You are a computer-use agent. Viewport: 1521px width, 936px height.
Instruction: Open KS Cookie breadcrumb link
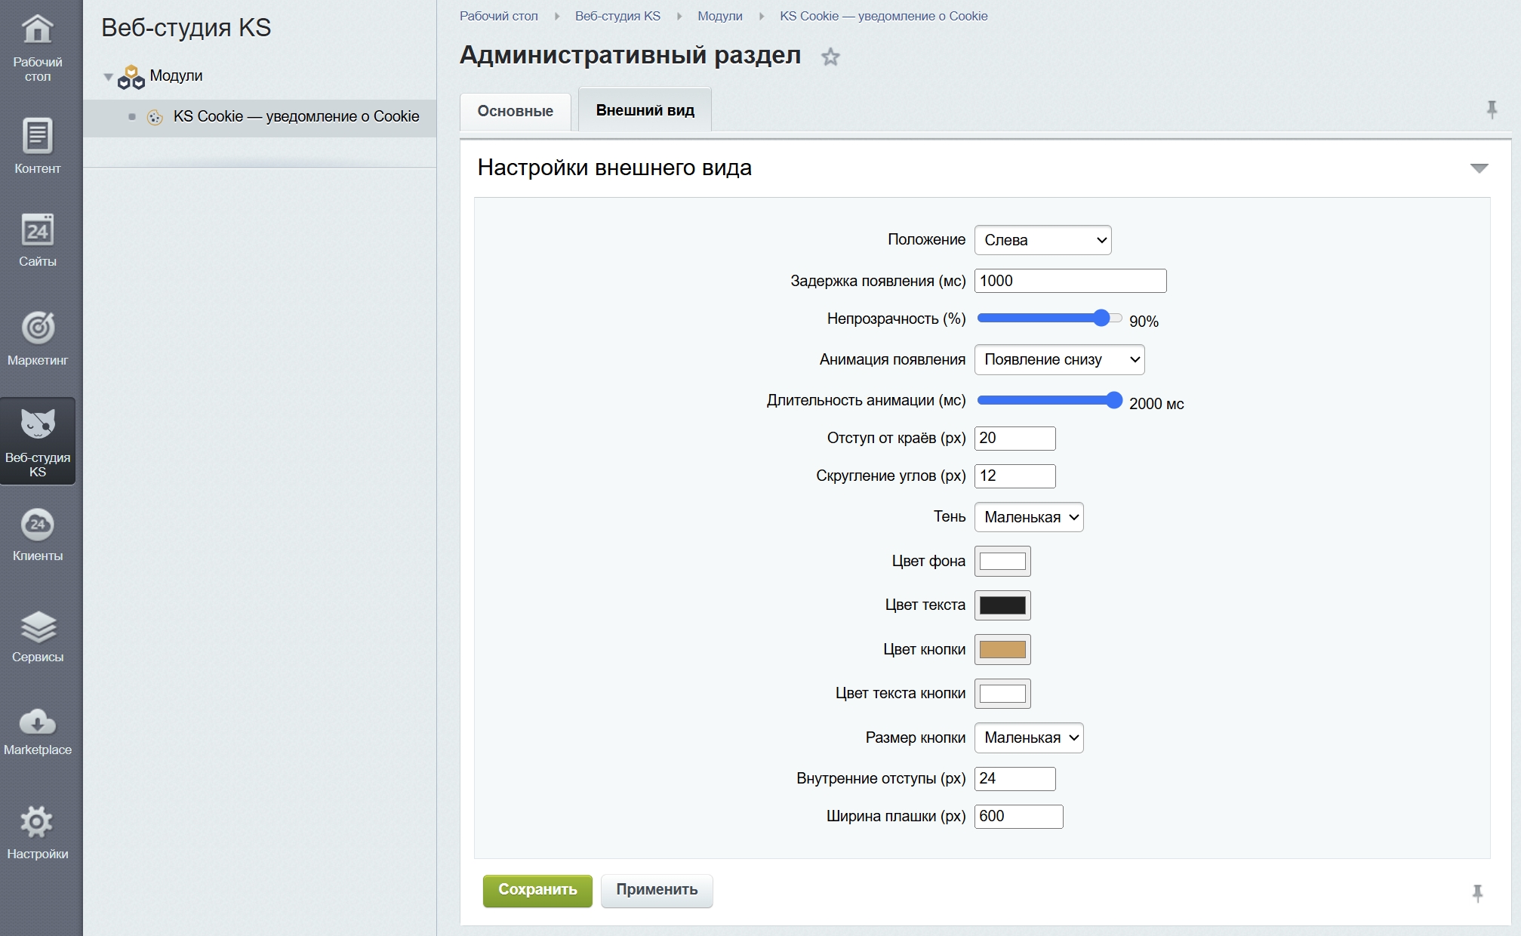coord(883,16)
